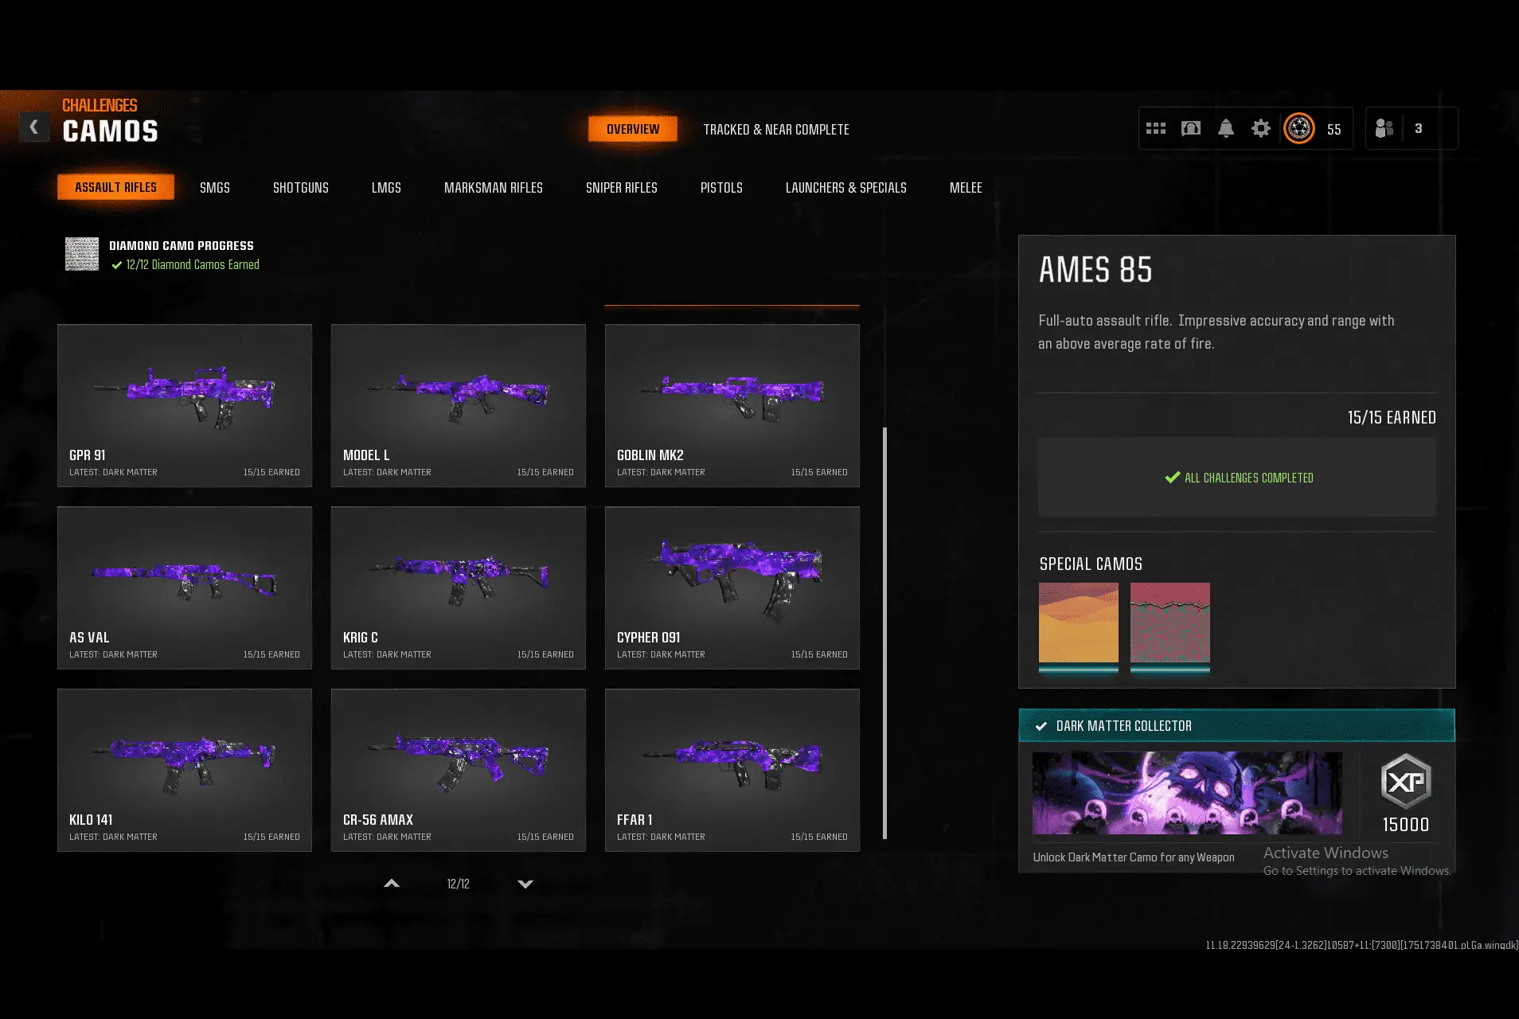Click the XP reward icon
This screenshot has width=1519, height=1019.
pos(1405,782)
